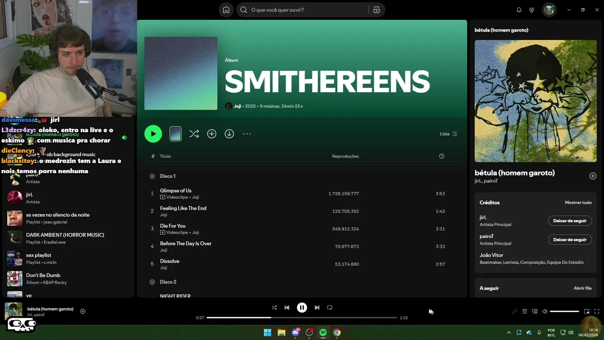Go to Spotify home
Viewport: 604px width, 340px height.
(226, 10)
